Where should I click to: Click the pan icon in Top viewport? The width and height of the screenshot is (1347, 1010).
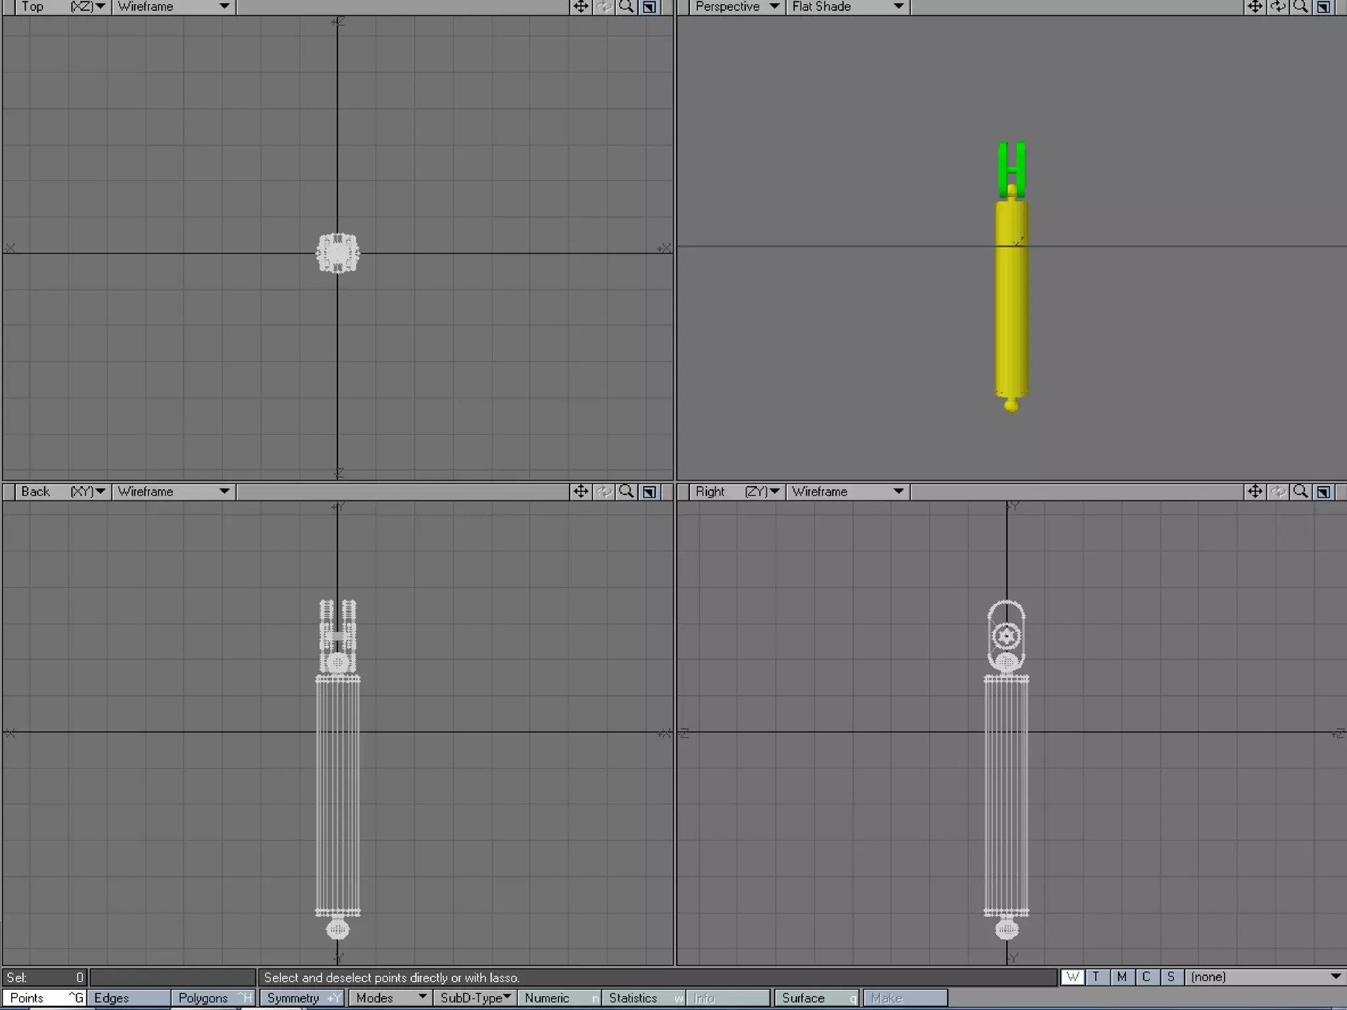tap(581, 7)
